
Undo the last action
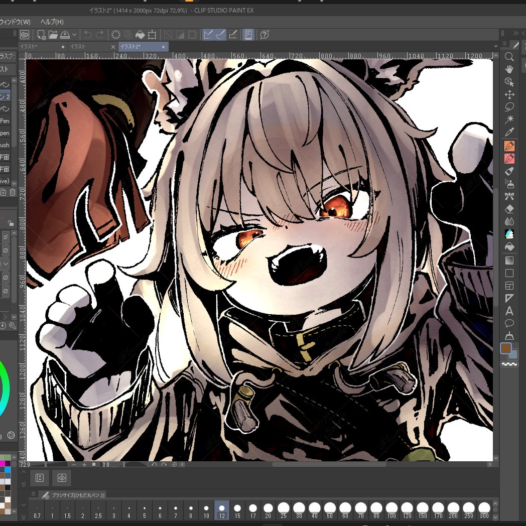88,35
